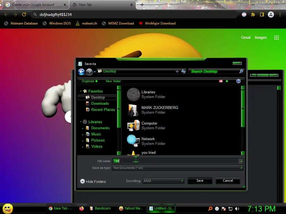The height and width of the screenshot is (214, 286).
Task: Open the Google apps grid
Action: pyautogui.click(x=277, y=38)
